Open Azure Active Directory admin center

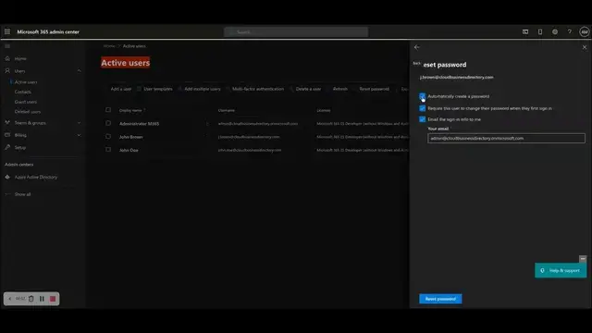[36, 177]
